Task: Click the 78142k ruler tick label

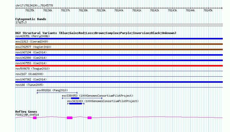Action: pyautogui.click(x=155, y=10)
